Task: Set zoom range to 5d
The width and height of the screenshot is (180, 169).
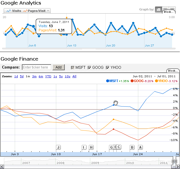Action: click(22, 76)
